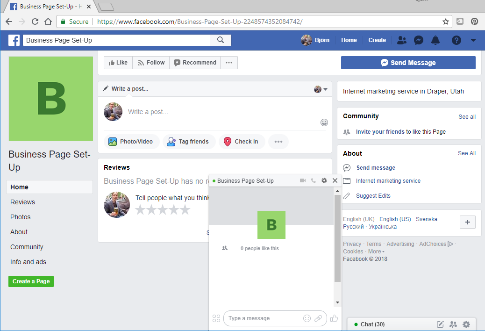Click the Facebook logo in the blue header
485x331 pixels.
click(14, 40)
